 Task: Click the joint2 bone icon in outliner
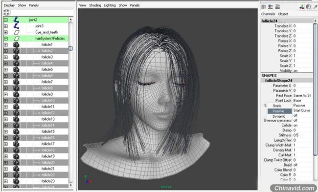click(x=16, y=20)
